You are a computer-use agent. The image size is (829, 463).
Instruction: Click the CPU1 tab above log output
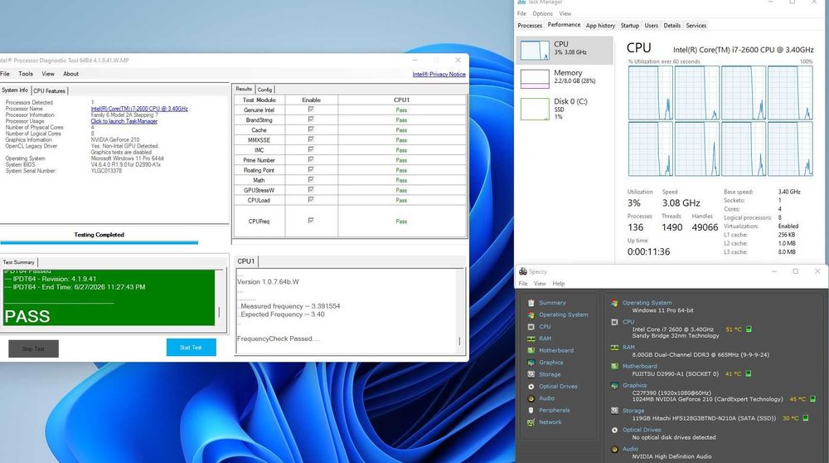[x=246, y=261]
